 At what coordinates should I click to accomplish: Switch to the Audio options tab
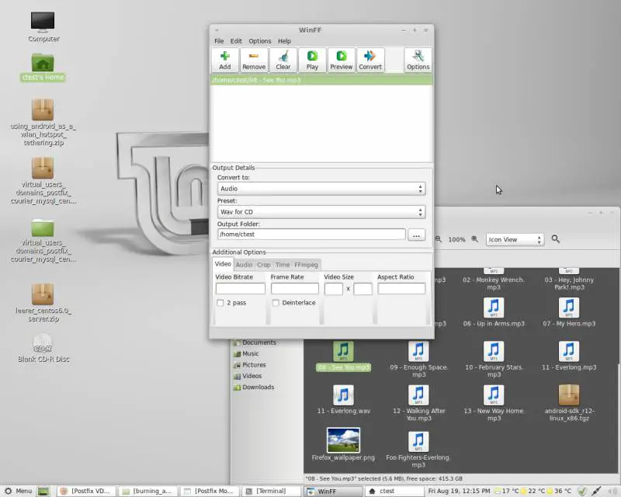(244, 265)
